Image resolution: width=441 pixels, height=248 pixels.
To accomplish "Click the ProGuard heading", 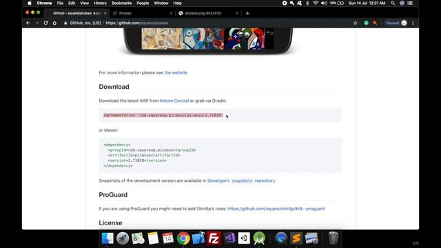I will pyautogui.click(x=113, y=194).
